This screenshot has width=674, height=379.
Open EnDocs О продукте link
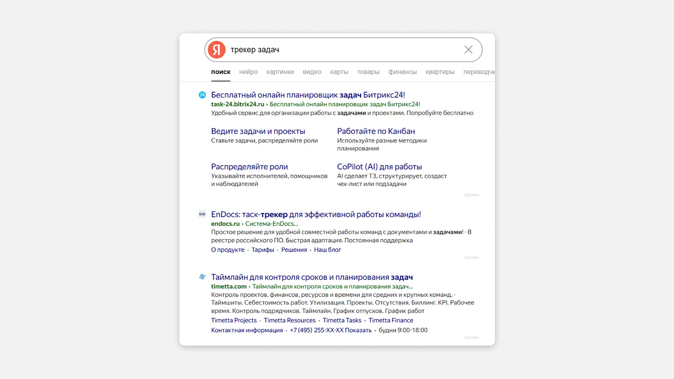tap(227, 250)
